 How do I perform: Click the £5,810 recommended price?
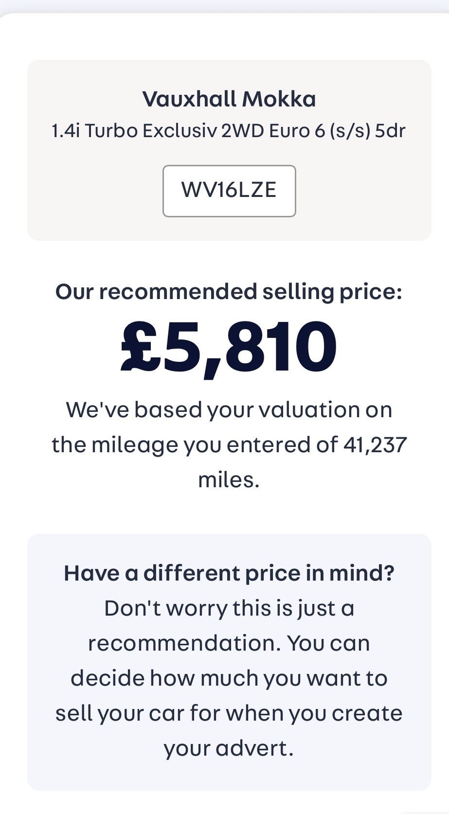click(x=229, y=347)
